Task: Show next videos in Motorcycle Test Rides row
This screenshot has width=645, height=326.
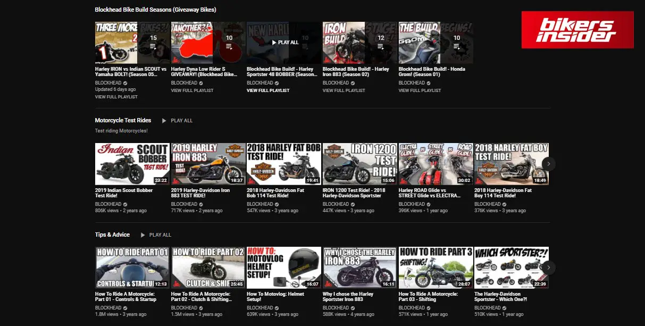Action: point(549,163)
